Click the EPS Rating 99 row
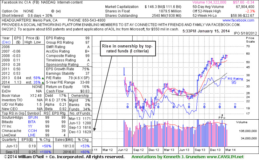The width and height of the screenshot is (259, 160). pos(68,38)
